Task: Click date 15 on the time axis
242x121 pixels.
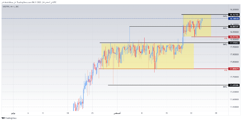Action: [167, 113]
